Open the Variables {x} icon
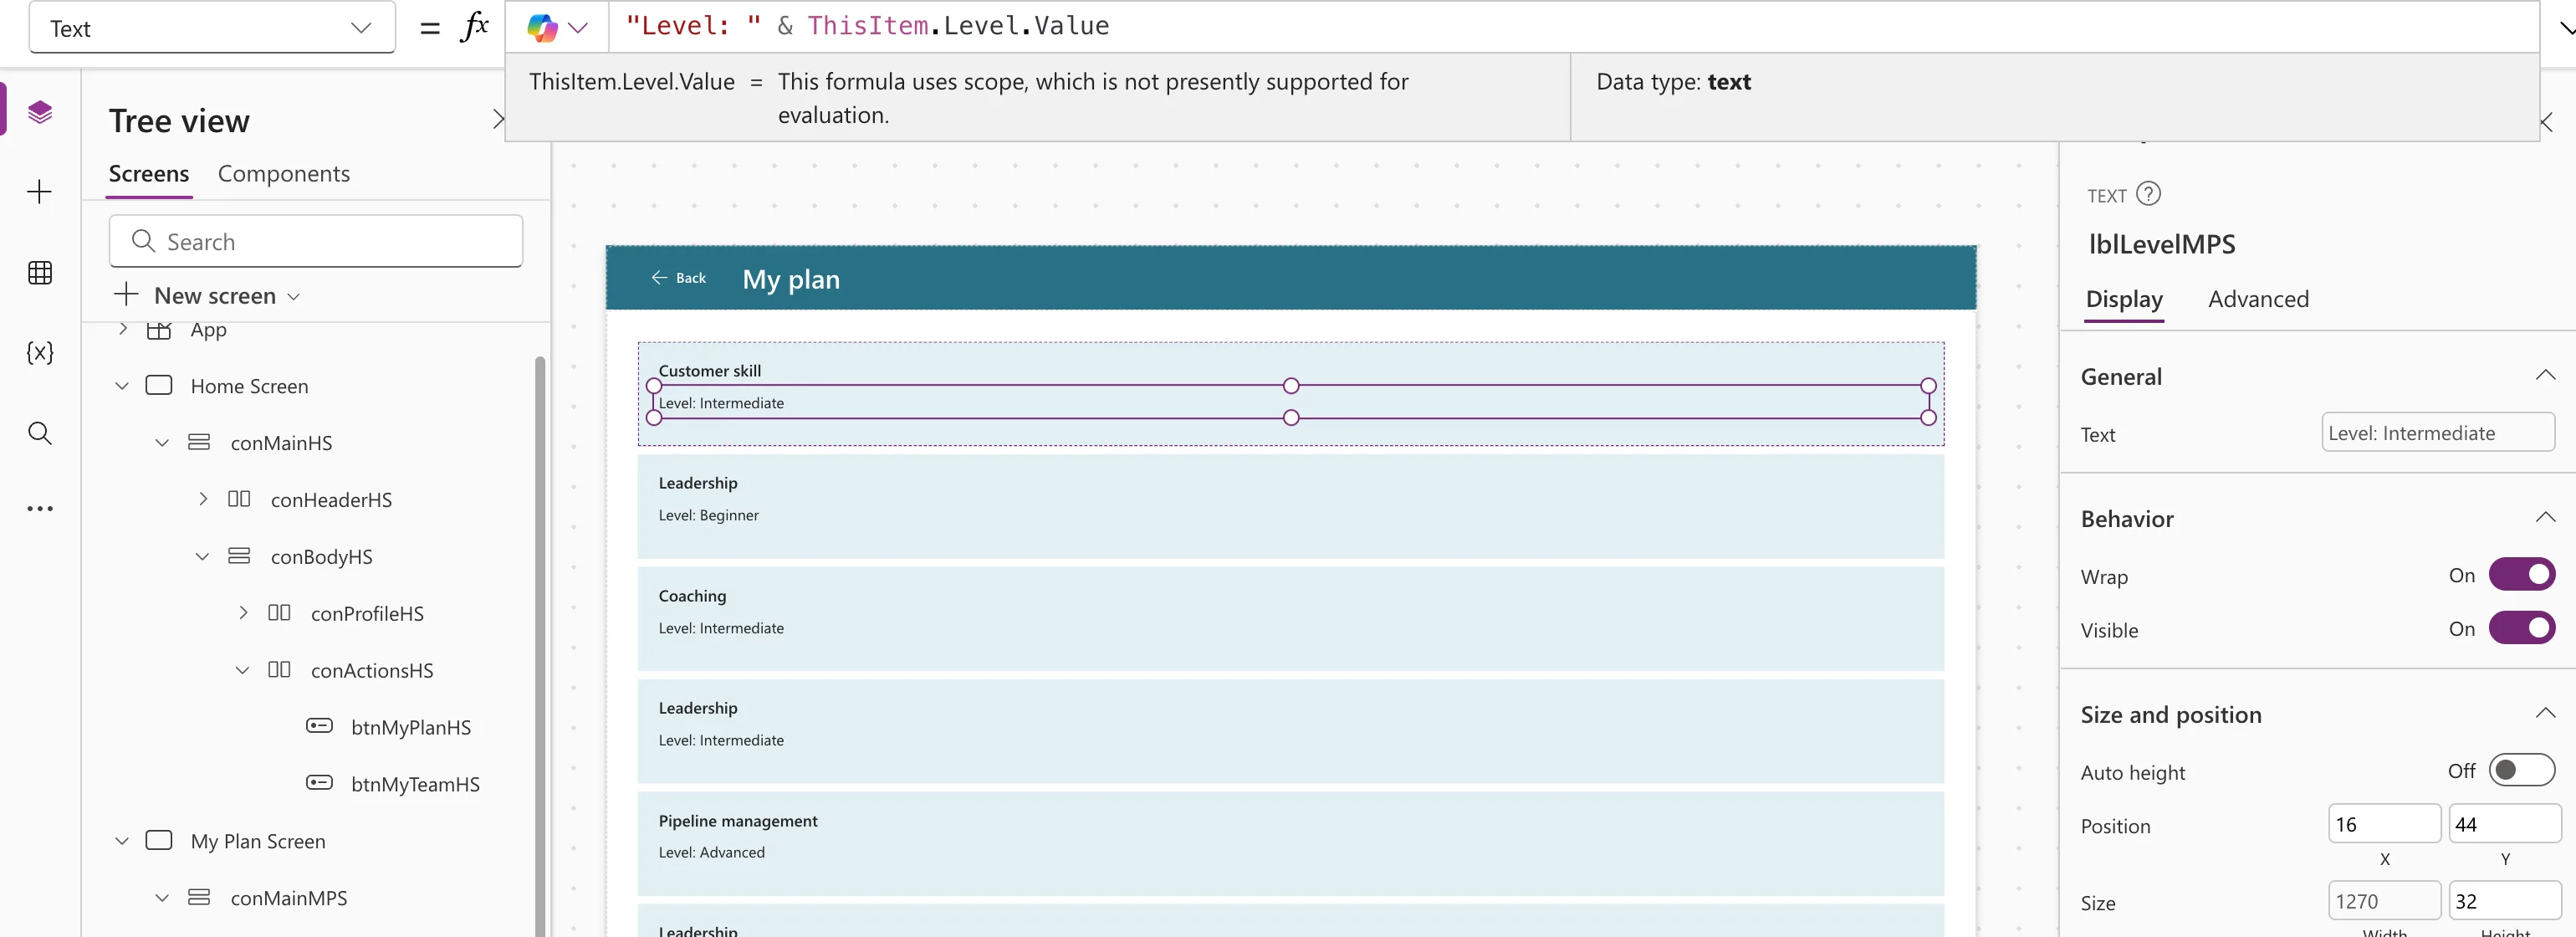This screenshot has height=937, width=2576. [40, 352]
